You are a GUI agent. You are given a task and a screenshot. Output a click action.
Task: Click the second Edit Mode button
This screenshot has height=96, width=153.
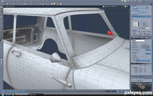click(141, 8)
